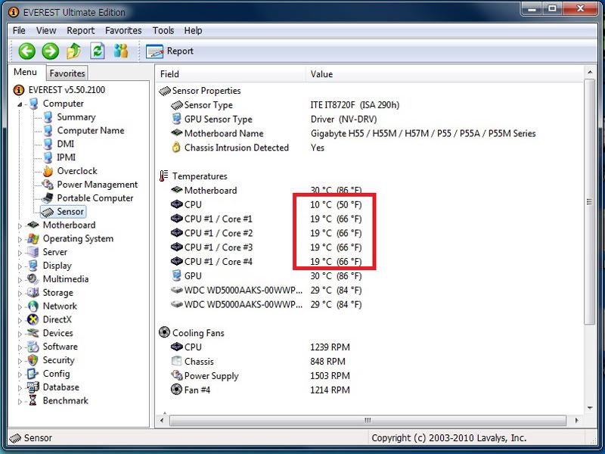Expand the Config tree node
The image size is (605, 454).
(20, 374)
